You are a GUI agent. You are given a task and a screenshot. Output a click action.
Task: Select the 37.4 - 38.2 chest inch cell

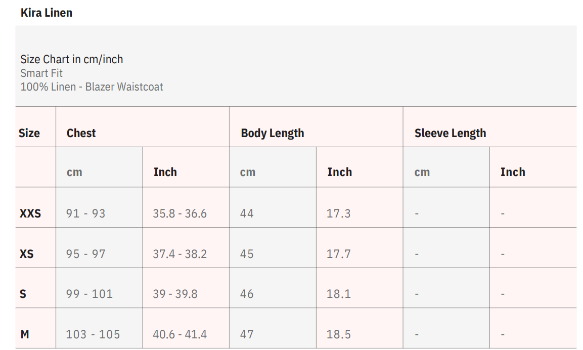point(180,254)
